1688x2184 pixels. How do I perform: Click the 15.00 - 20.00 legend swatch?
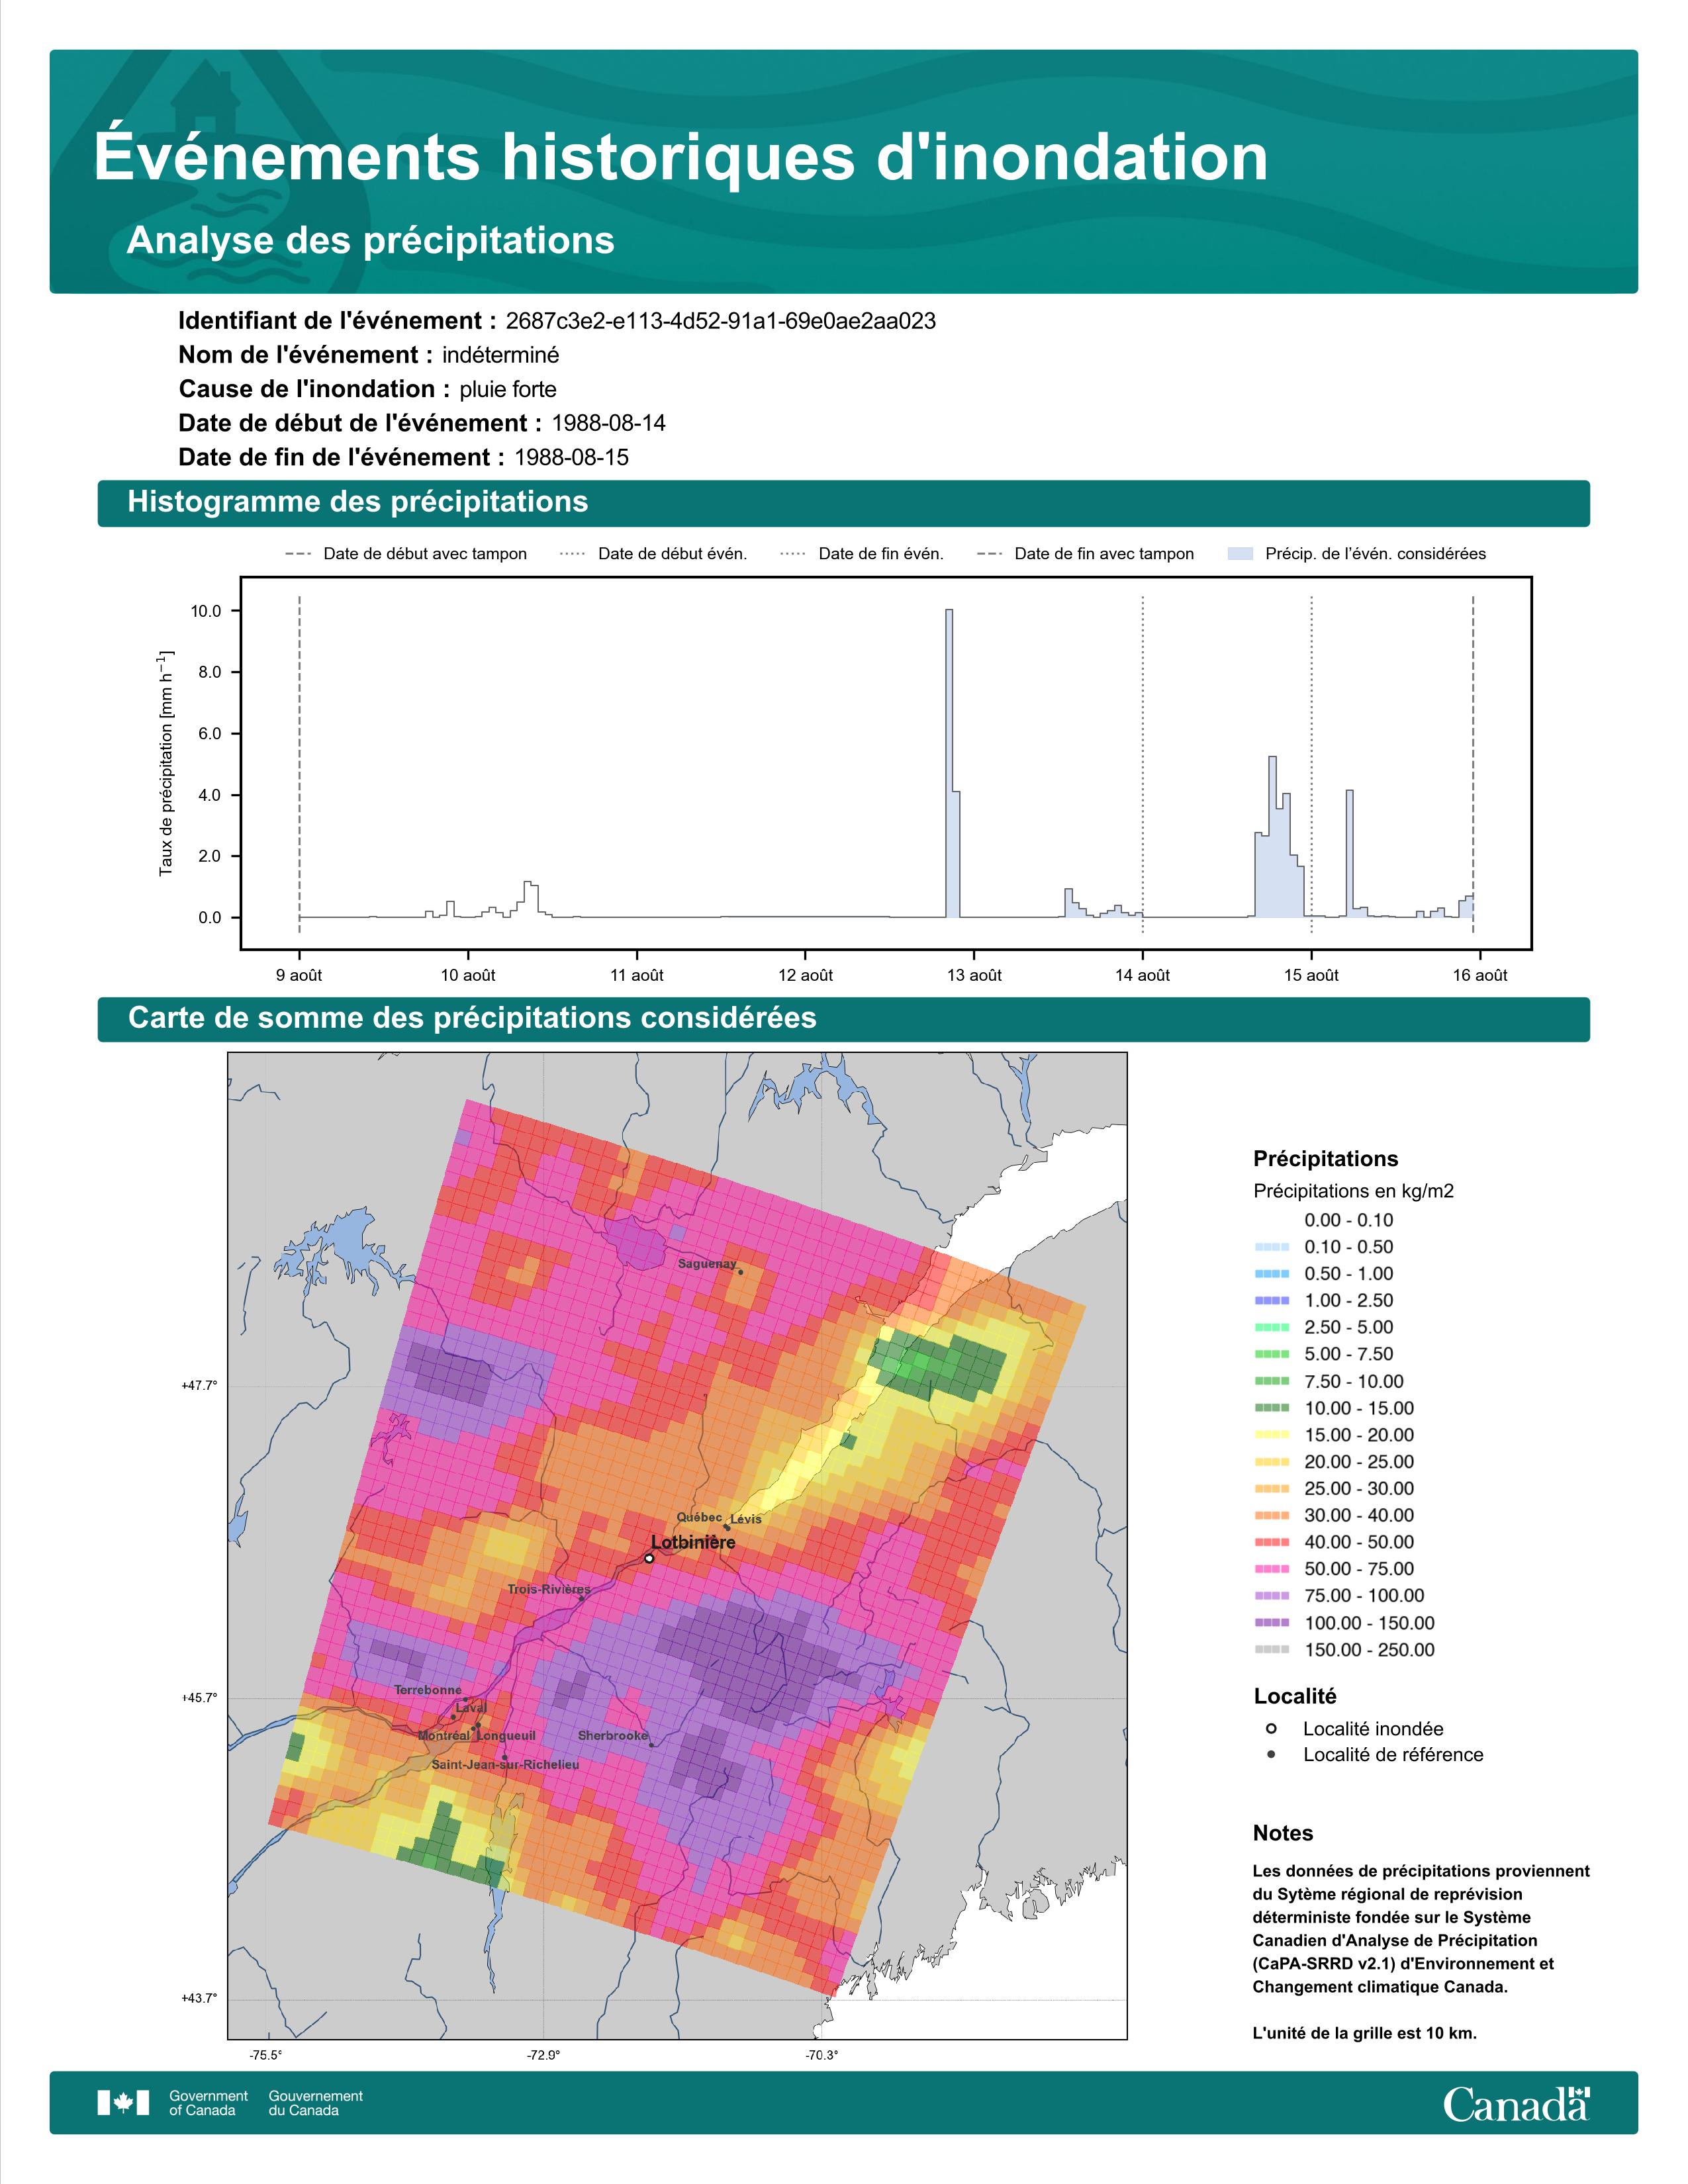pyautogui.click(x=1271, y=1435)
